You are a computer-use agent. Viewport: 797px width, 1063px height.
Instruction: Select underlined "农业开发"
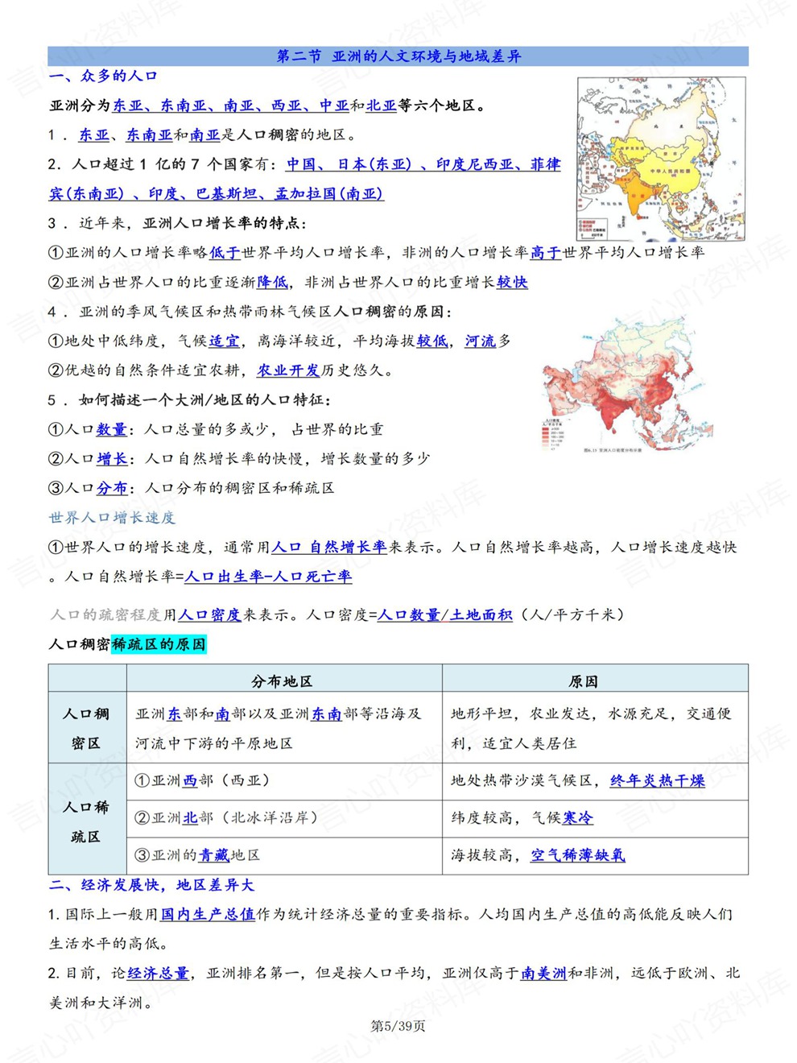288,370
